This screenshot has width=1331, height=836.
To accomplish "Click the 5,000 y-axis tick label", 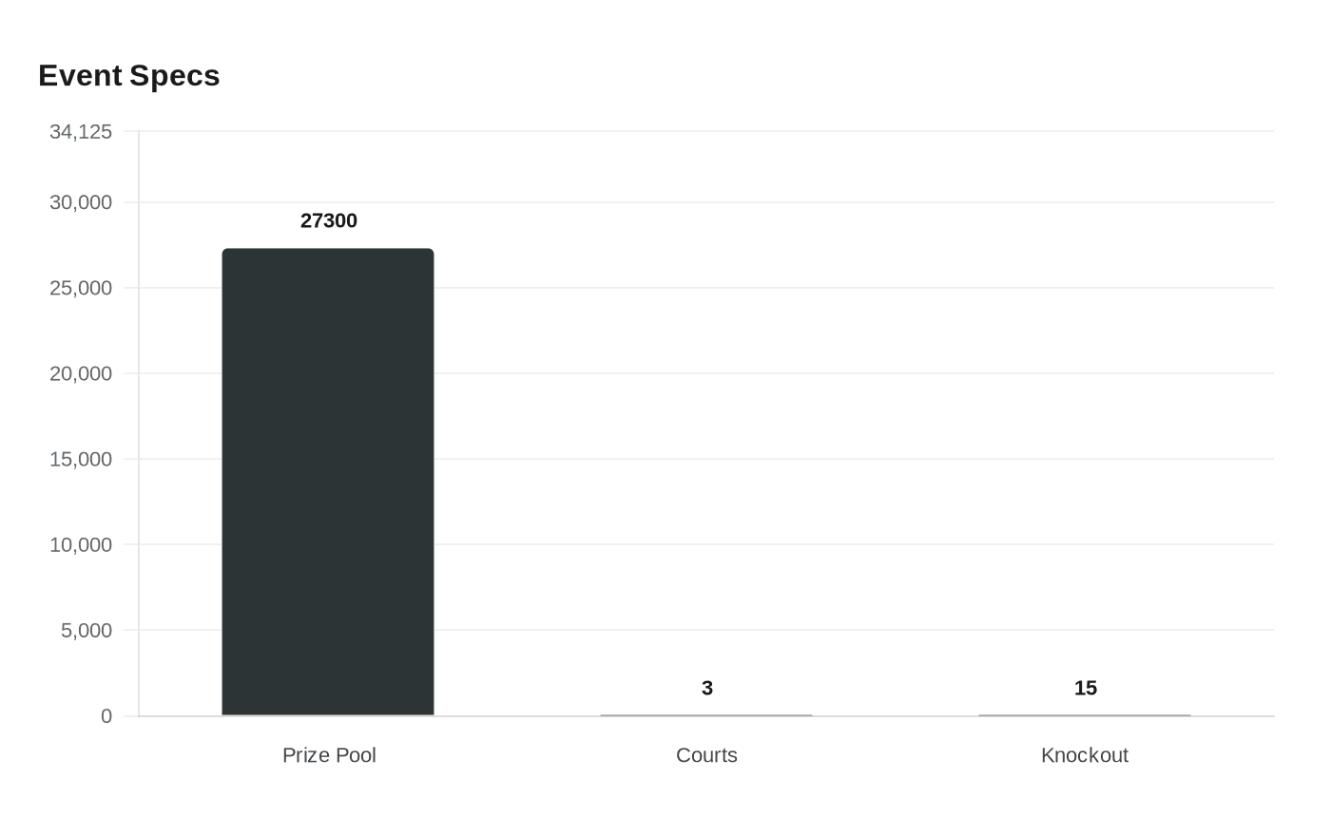I will coord(87,630).
